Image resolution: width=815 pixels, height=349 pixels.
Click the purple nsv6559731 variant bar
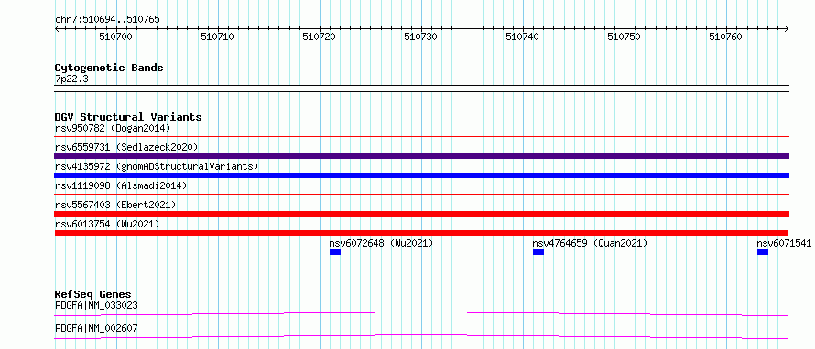click(422, 156)
